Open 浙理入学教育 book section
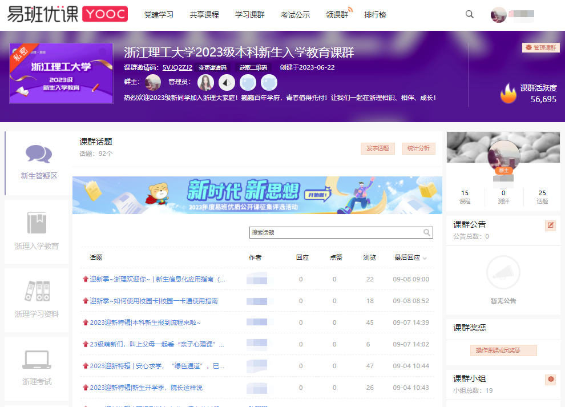 tap(37, 232)
